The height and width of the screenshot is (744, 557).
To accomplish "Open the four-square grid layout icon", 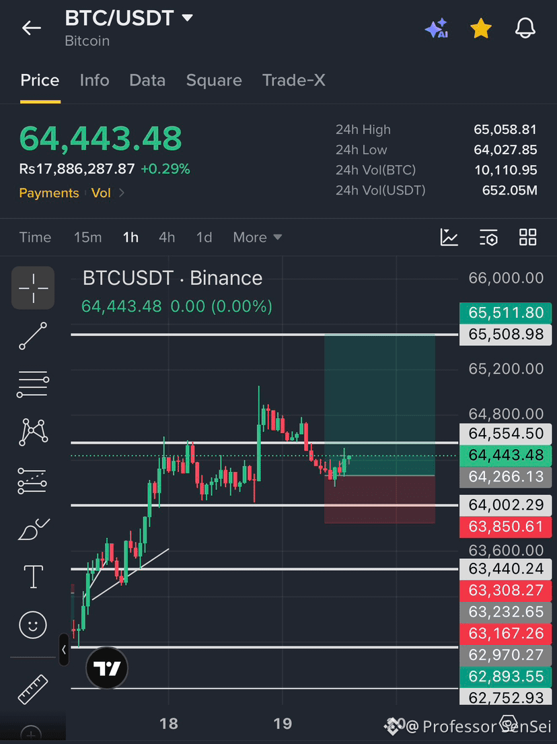I will coord(527,237).
